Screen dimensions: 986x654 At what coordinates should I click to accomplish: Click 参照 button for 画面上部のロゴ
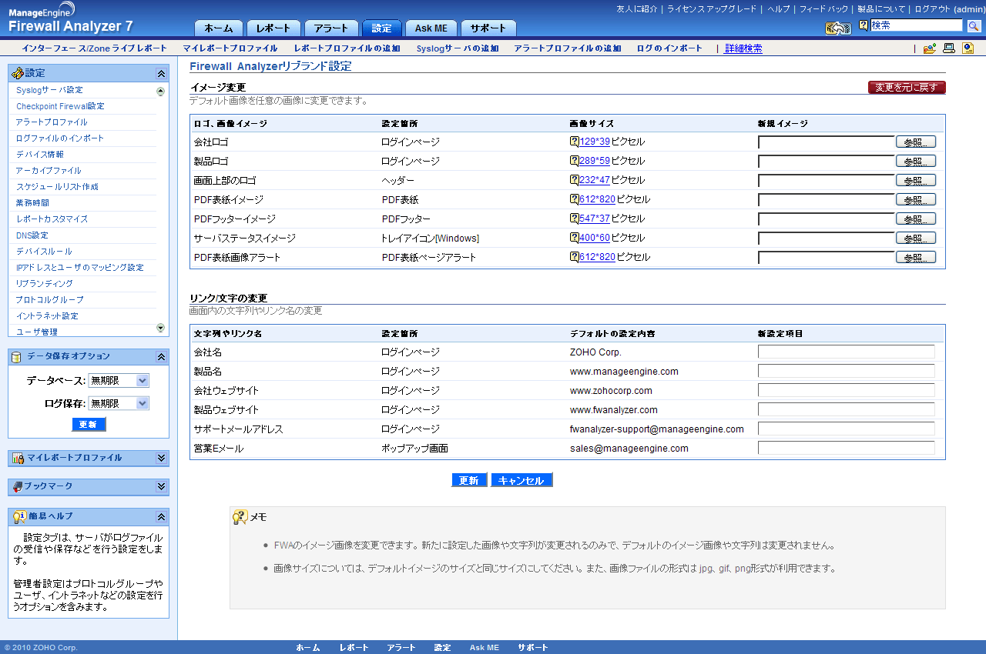pos(916,180)
